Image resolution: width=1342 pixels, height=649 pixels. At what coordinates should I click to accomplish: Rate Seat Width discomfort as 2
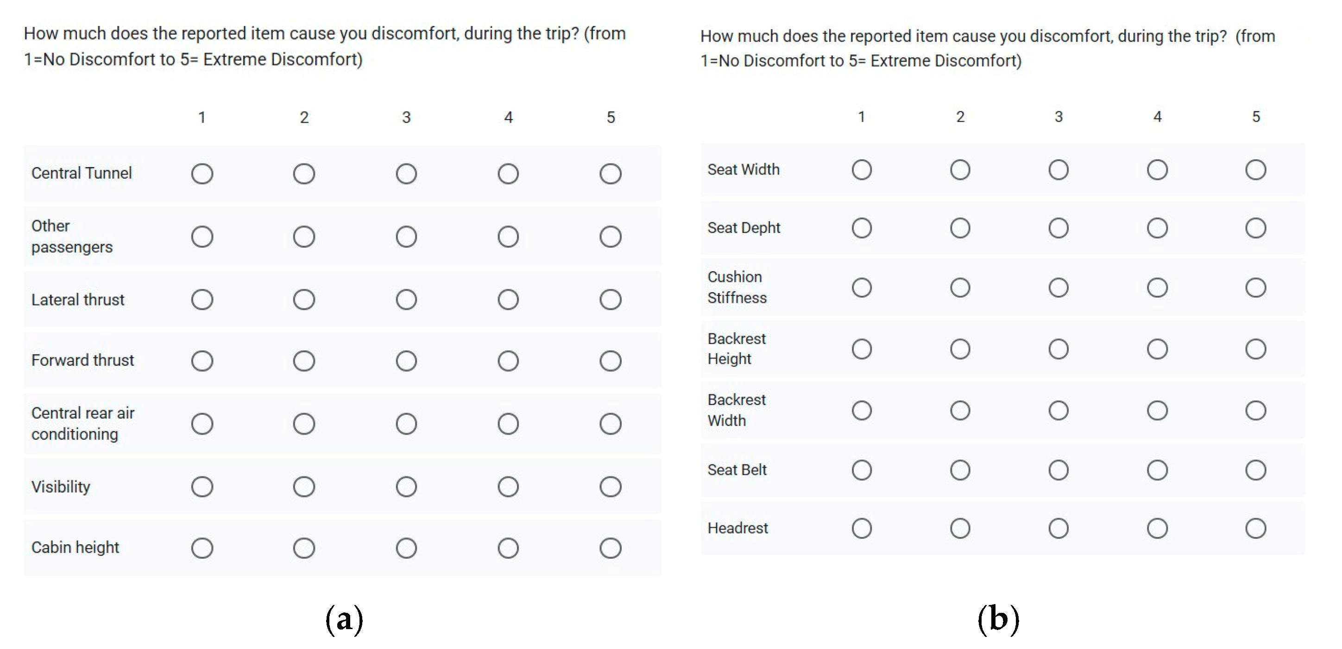(960, 170)
